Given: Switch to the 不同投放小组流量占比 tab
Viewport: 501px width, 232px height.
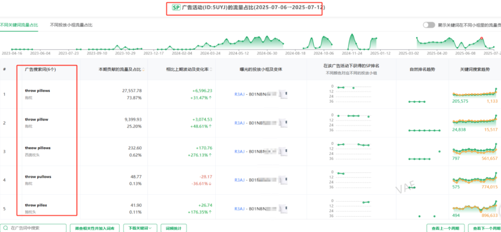Looking at the screenshot, I should pyautogui.click(x=71, y=25).
